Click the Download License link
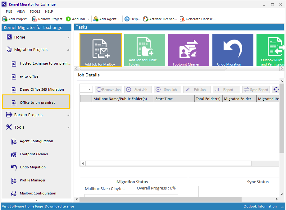 59,206
